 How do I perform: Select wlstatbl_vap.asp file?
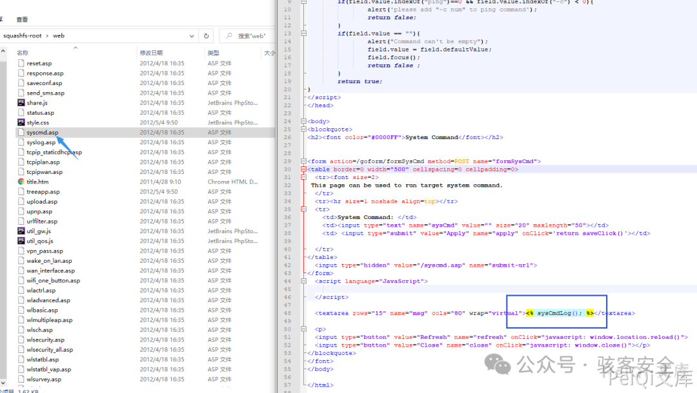coord(48,369)
